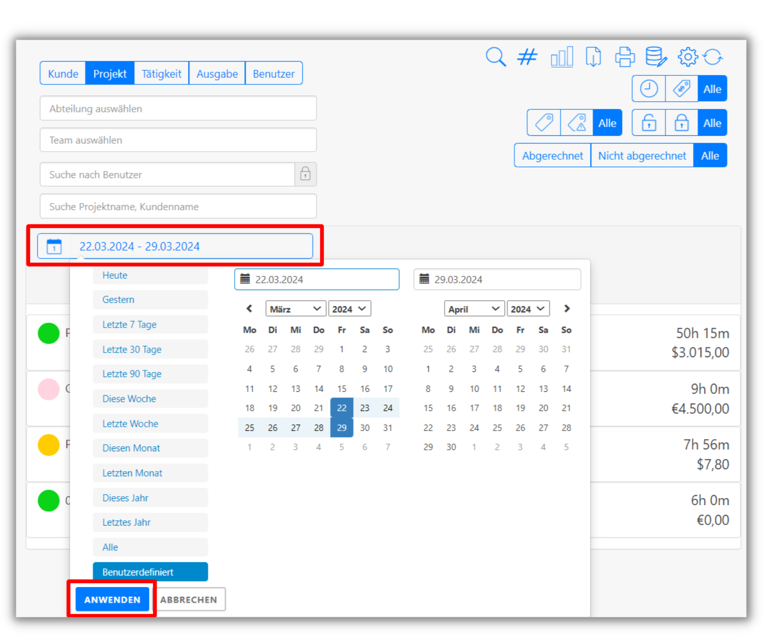Switch to the 'Kunde' tab
Screen dimensions: 763x636
(x=63, y=74)
